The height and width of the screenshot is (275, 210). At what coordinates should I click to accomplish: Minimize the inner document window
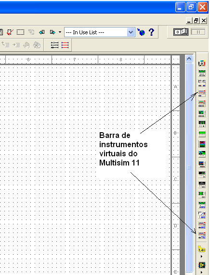click(x=189, y=21)
